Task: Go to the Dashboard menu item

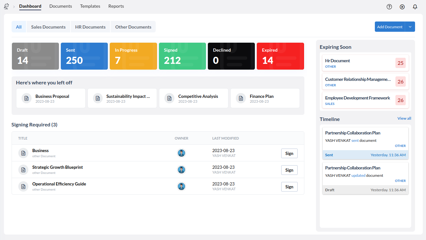Action: 30,6
